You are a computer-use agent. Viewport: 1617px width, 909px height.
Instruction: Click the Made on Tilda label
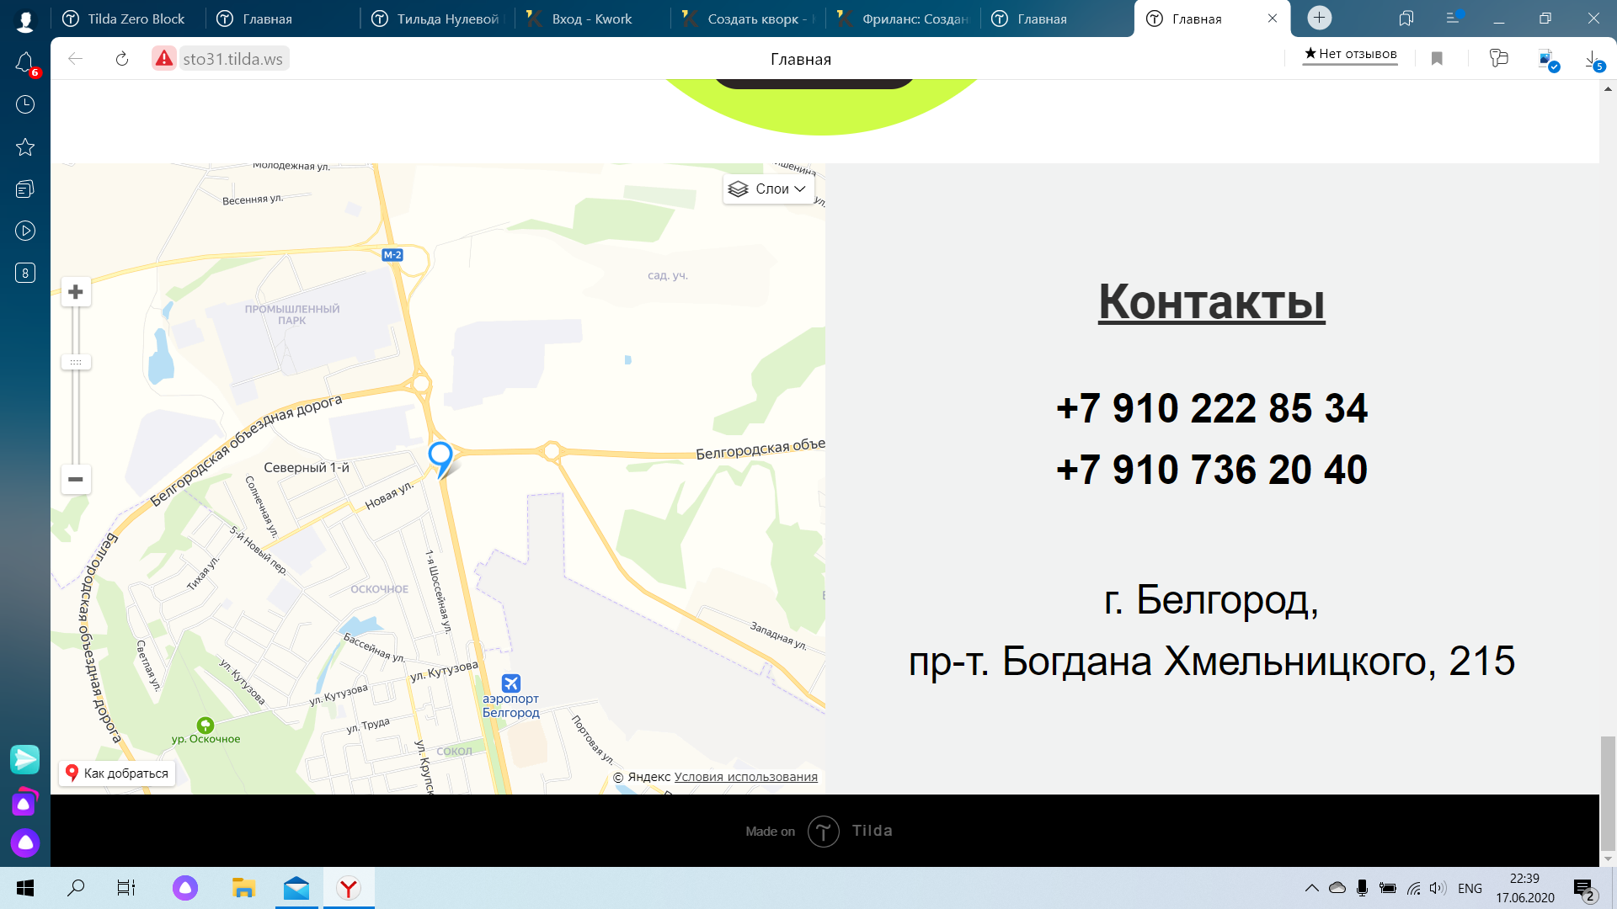click(819, 832)
